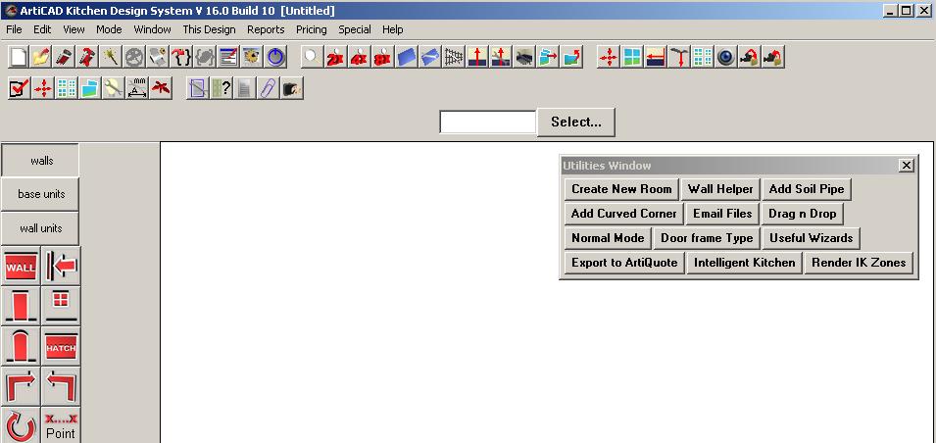Image resolution: width=936 pixels, height=443 pixels.
Task: Click the four-pane blue and green window icon
Action: click(631, 57)
